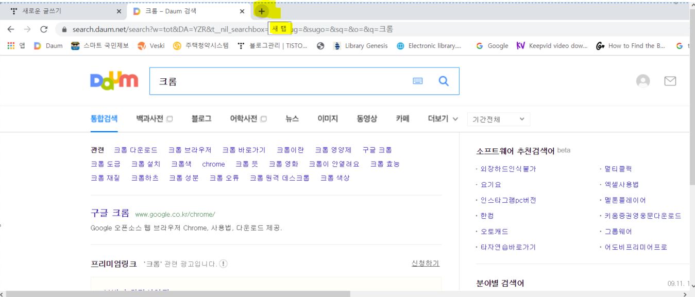
Task: Click the horizontal scrollbar right arrow
Action: [685, 294]
